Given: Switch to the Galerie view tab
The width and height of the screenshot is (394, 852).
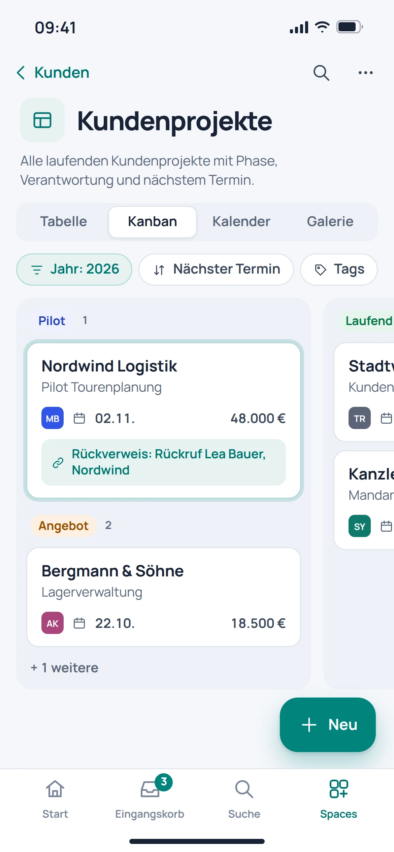Looking at the screenshot, I should point(330,222).
